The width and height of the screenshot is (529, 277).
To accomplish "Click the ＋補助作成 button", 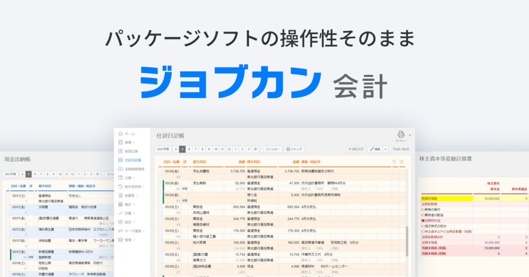I will tap(356, 149).
